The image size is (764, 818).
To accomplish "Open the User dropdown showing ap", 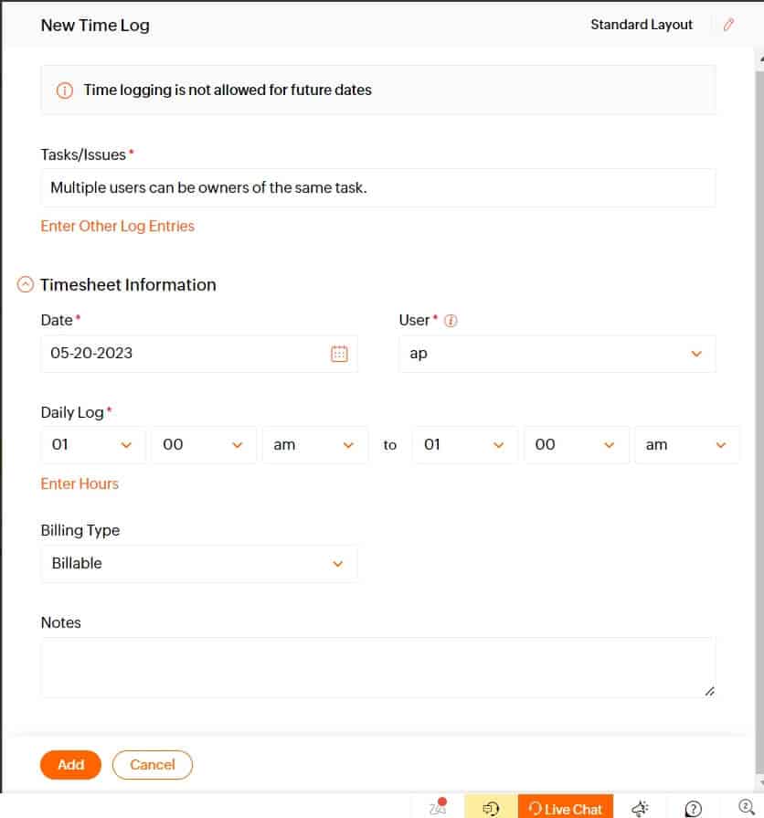I will (557, 354).
